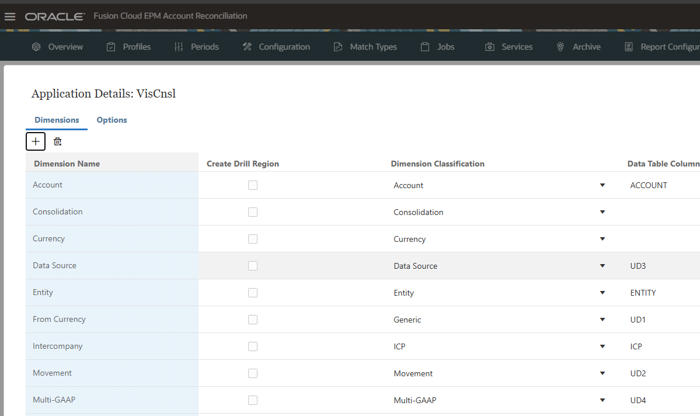700x416 pixels.
Task: Click the Configuration tools icon
Action: (x=247, y=47)
